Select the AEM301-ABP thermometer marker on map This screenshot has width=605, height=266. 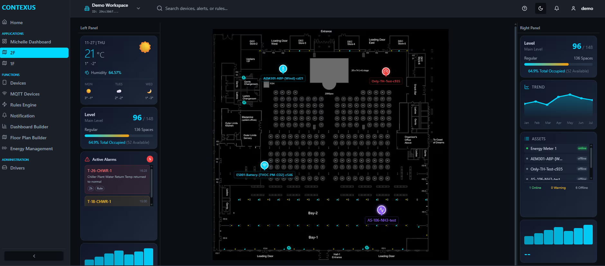(283, 69)
